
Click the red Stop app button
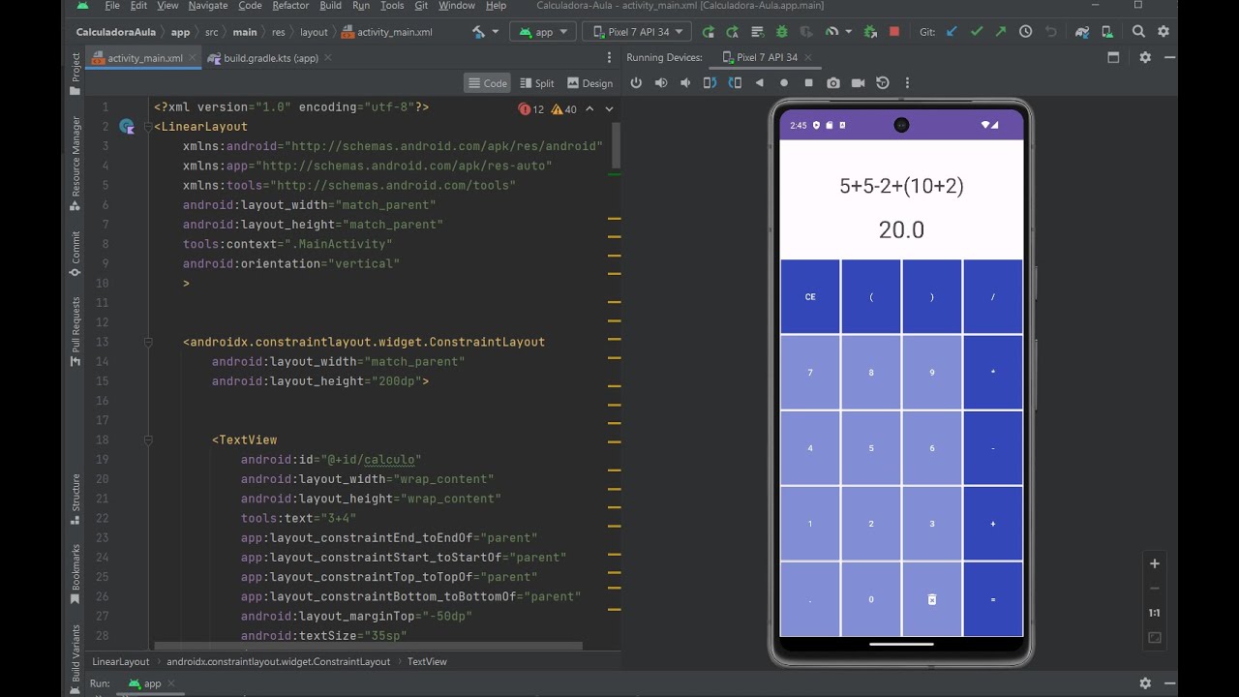pyautogui.click(x=894, y=32)
